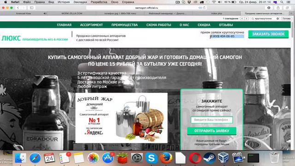Open ГЛАВНАЯ navigation link

[64, 25]
